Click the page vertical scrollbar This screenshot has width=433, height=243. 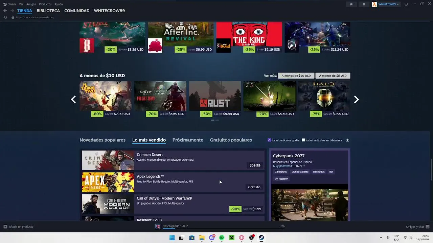[431, 170]
